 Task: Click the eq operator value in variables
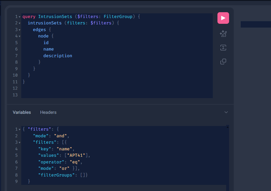(x=75, y=162)
